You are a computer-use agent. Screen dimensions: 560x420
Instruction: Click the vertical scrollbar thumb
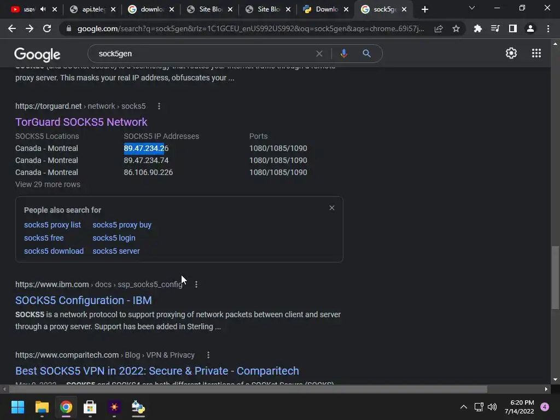coord(555,277)
